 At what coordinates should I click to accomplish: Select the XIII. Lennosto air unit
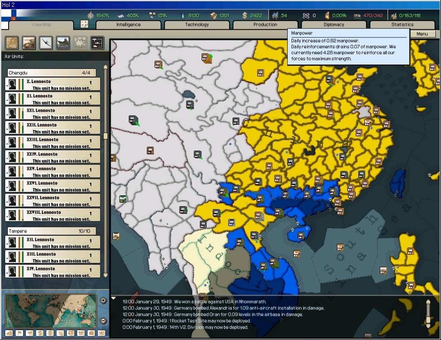click(x=53, y=257)
